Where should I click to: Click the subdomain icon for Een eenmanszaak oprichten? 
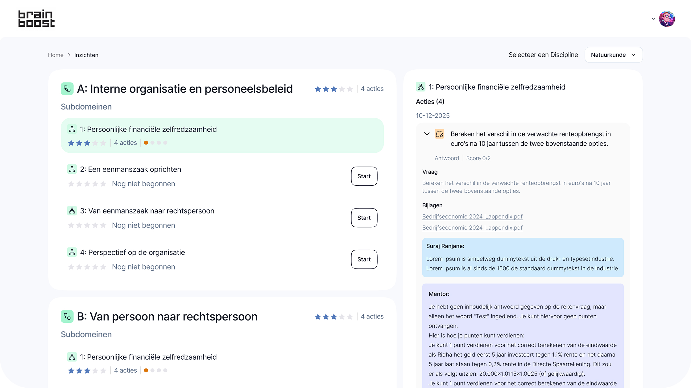[72, 169]
